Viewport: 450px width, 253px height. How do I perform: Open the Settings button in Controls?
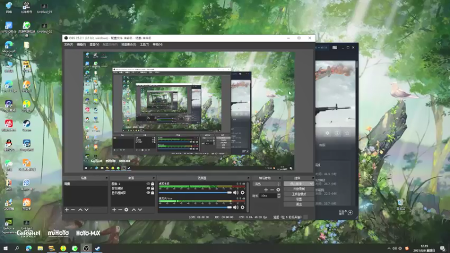[x=299, y=200]
